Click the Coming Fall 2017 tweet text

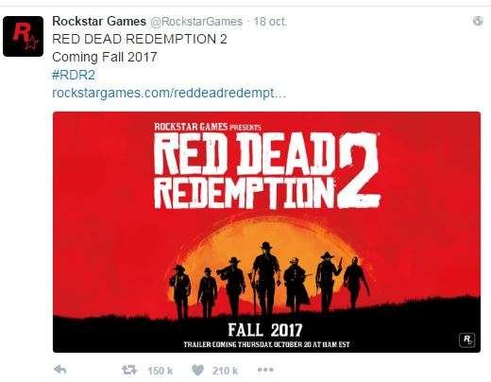click(105, 58)
